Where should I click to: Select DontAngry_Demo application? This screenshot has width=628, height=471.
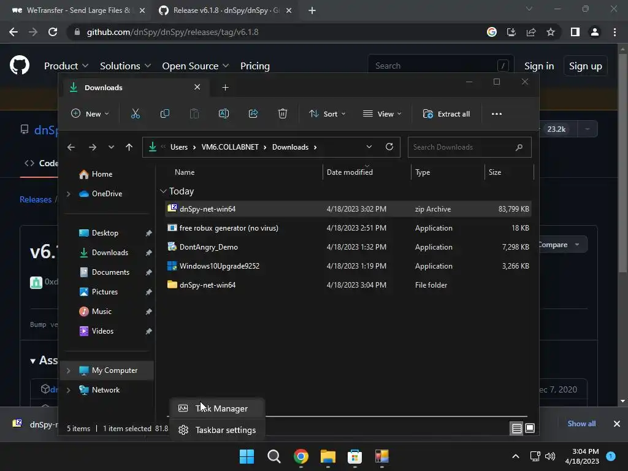point(348,247)
